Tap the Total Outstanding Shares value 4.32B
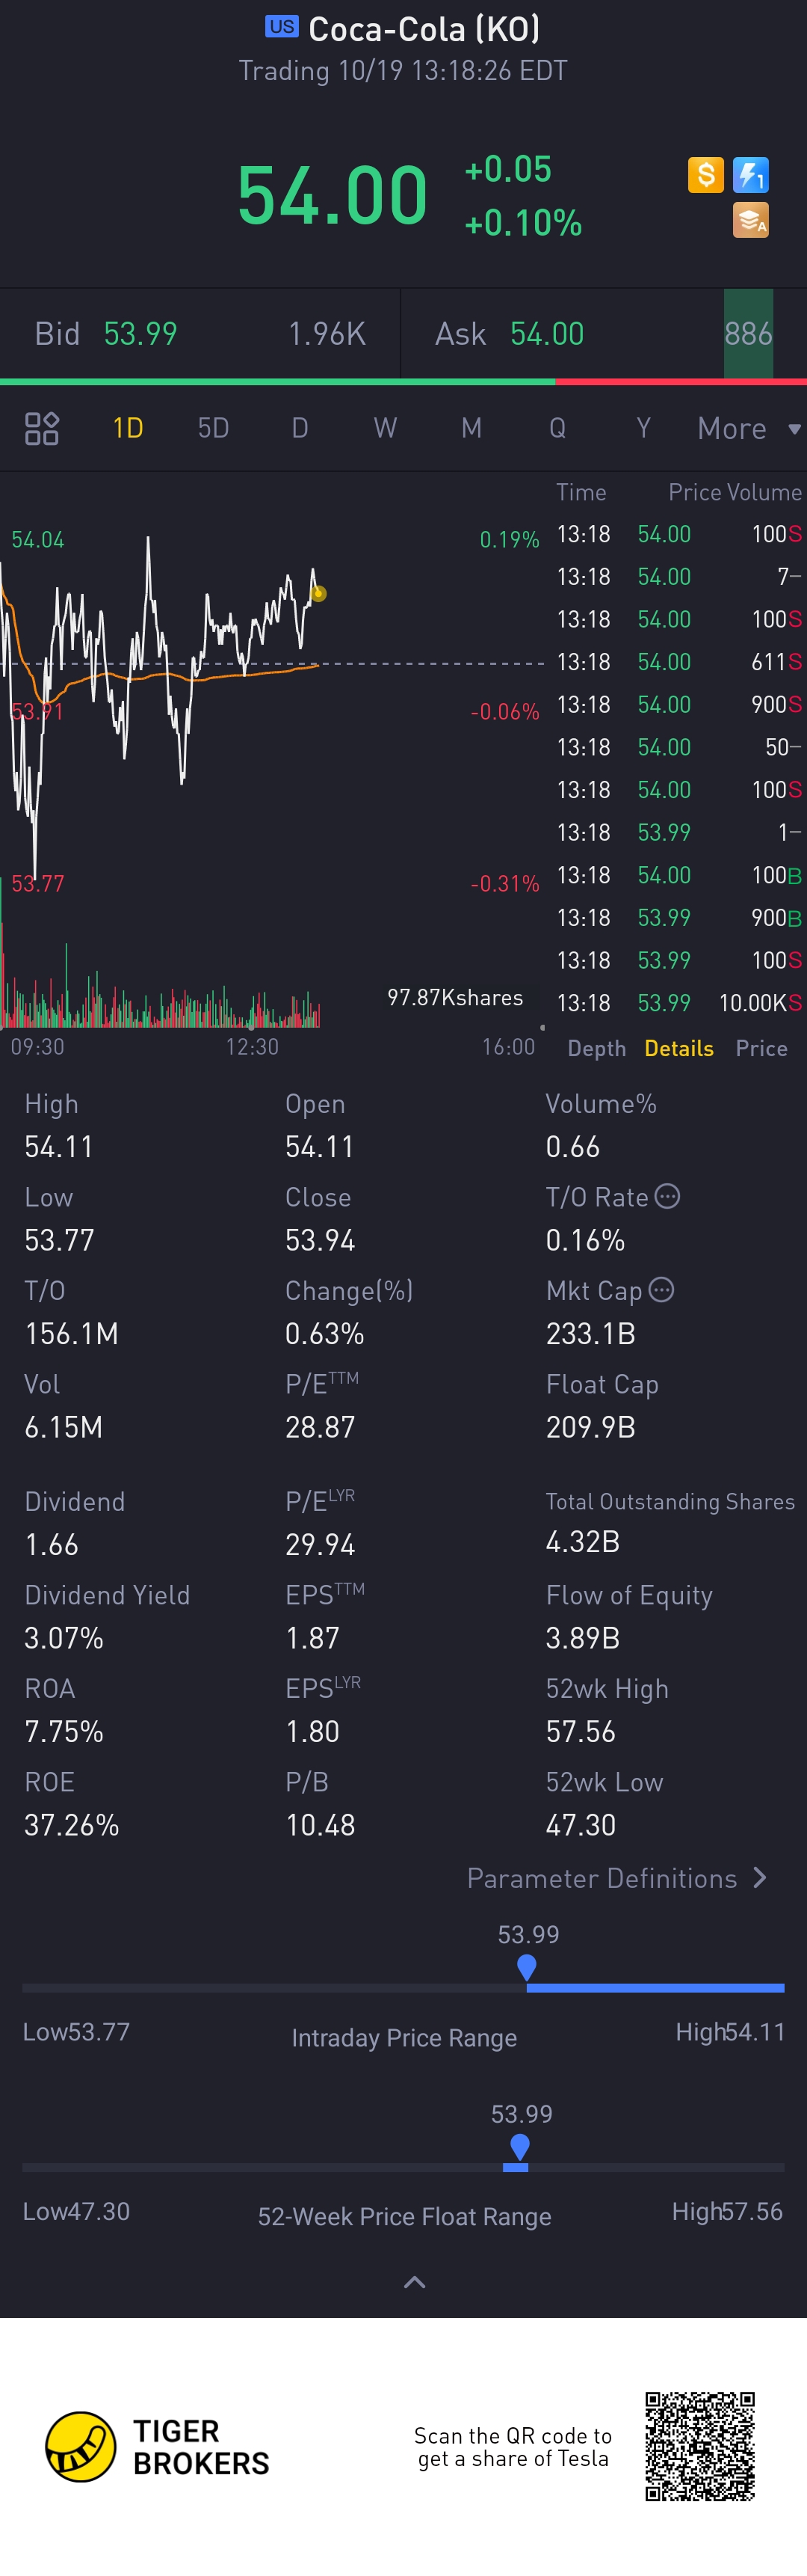This screenshot has height=2576, width=807. coord(582,1541)
